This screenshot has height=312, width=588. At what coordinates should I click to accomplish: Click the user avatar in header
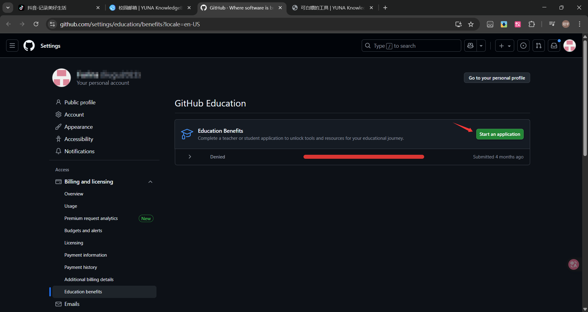point(570,46)
